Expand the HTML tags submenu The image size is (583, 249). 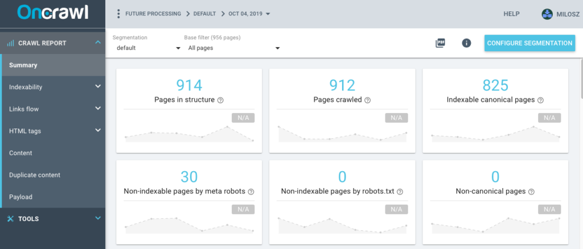pyautogui.click(x=98, y=130)
